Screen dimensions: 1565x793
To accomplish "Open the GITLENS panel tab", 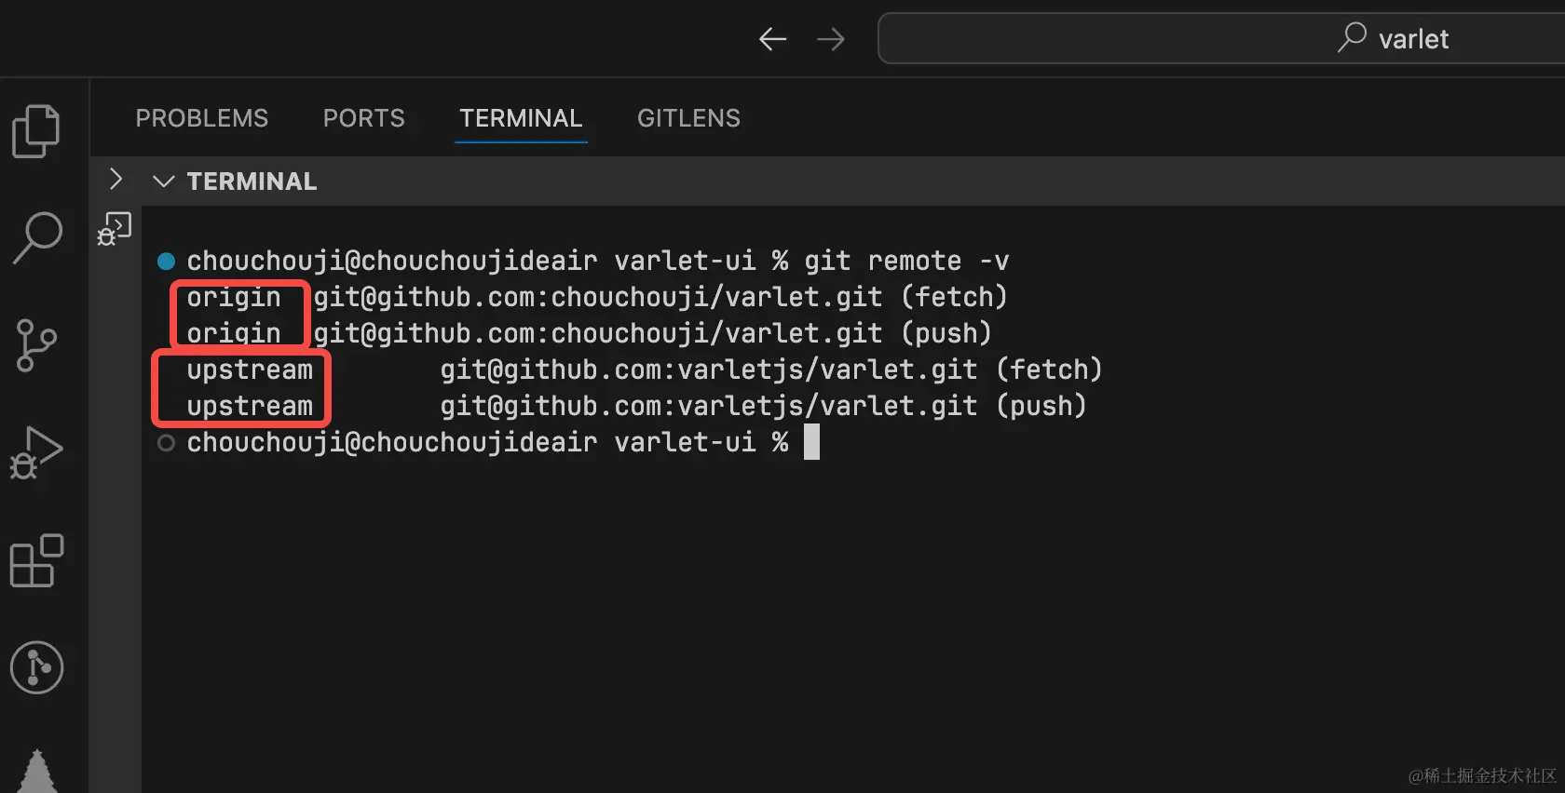I will click(688, 118).
